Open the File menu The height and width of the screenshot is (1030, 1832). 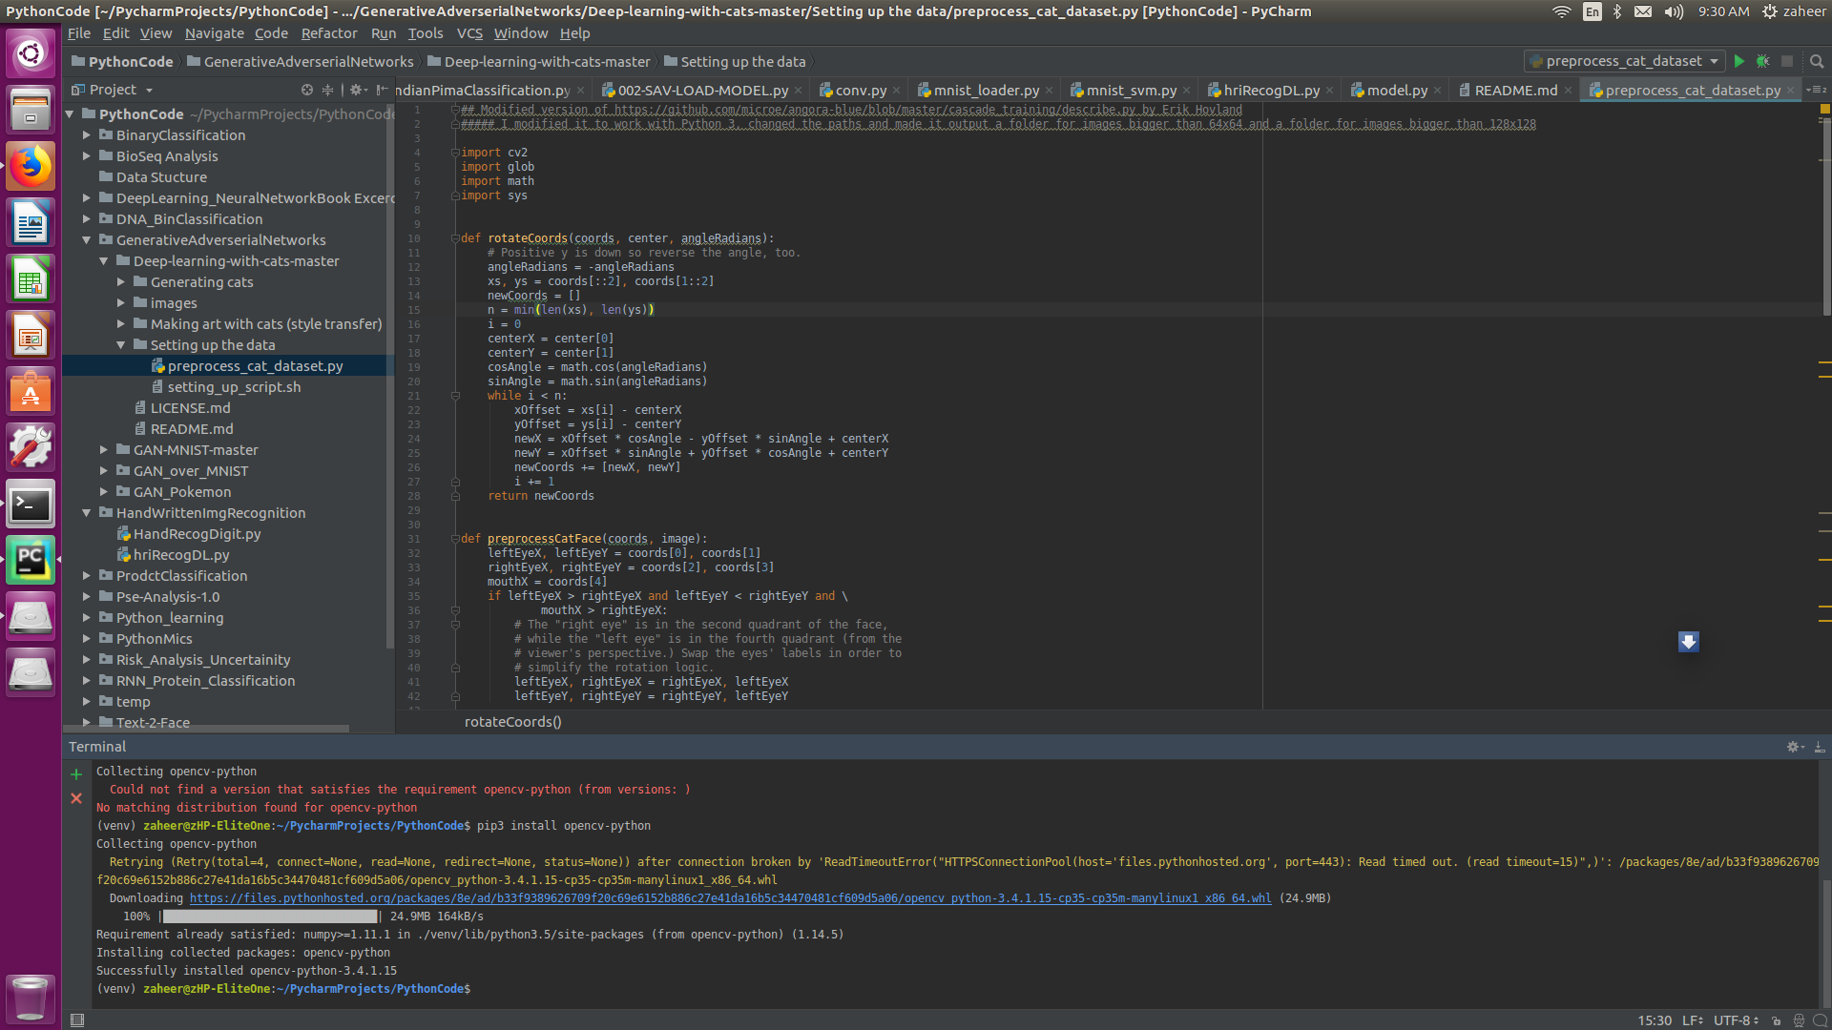(x=79, y=32)
